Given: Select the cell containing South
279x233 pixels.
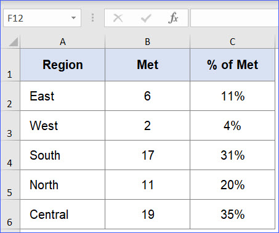Looking at the screenshot, I should (63, 155).
